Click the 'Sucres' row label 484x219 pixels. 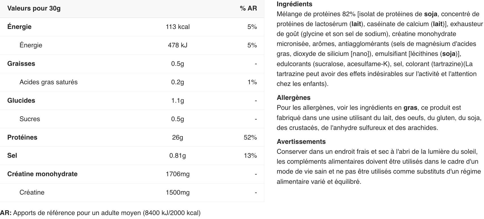(30, 119)
